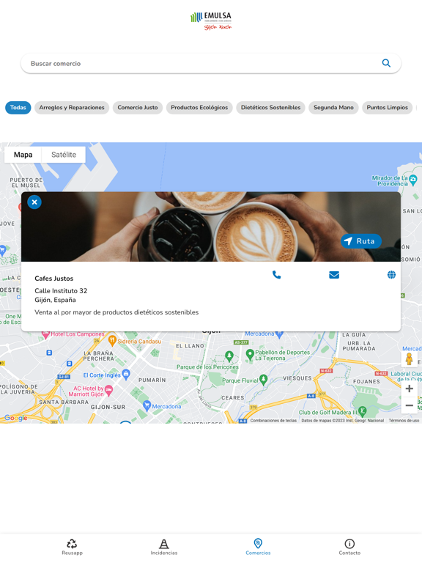Viewport: 422px width, 563px height.
Task: Zoom in the map with plus
Action: pyautogui.click(x=409, y=389)
